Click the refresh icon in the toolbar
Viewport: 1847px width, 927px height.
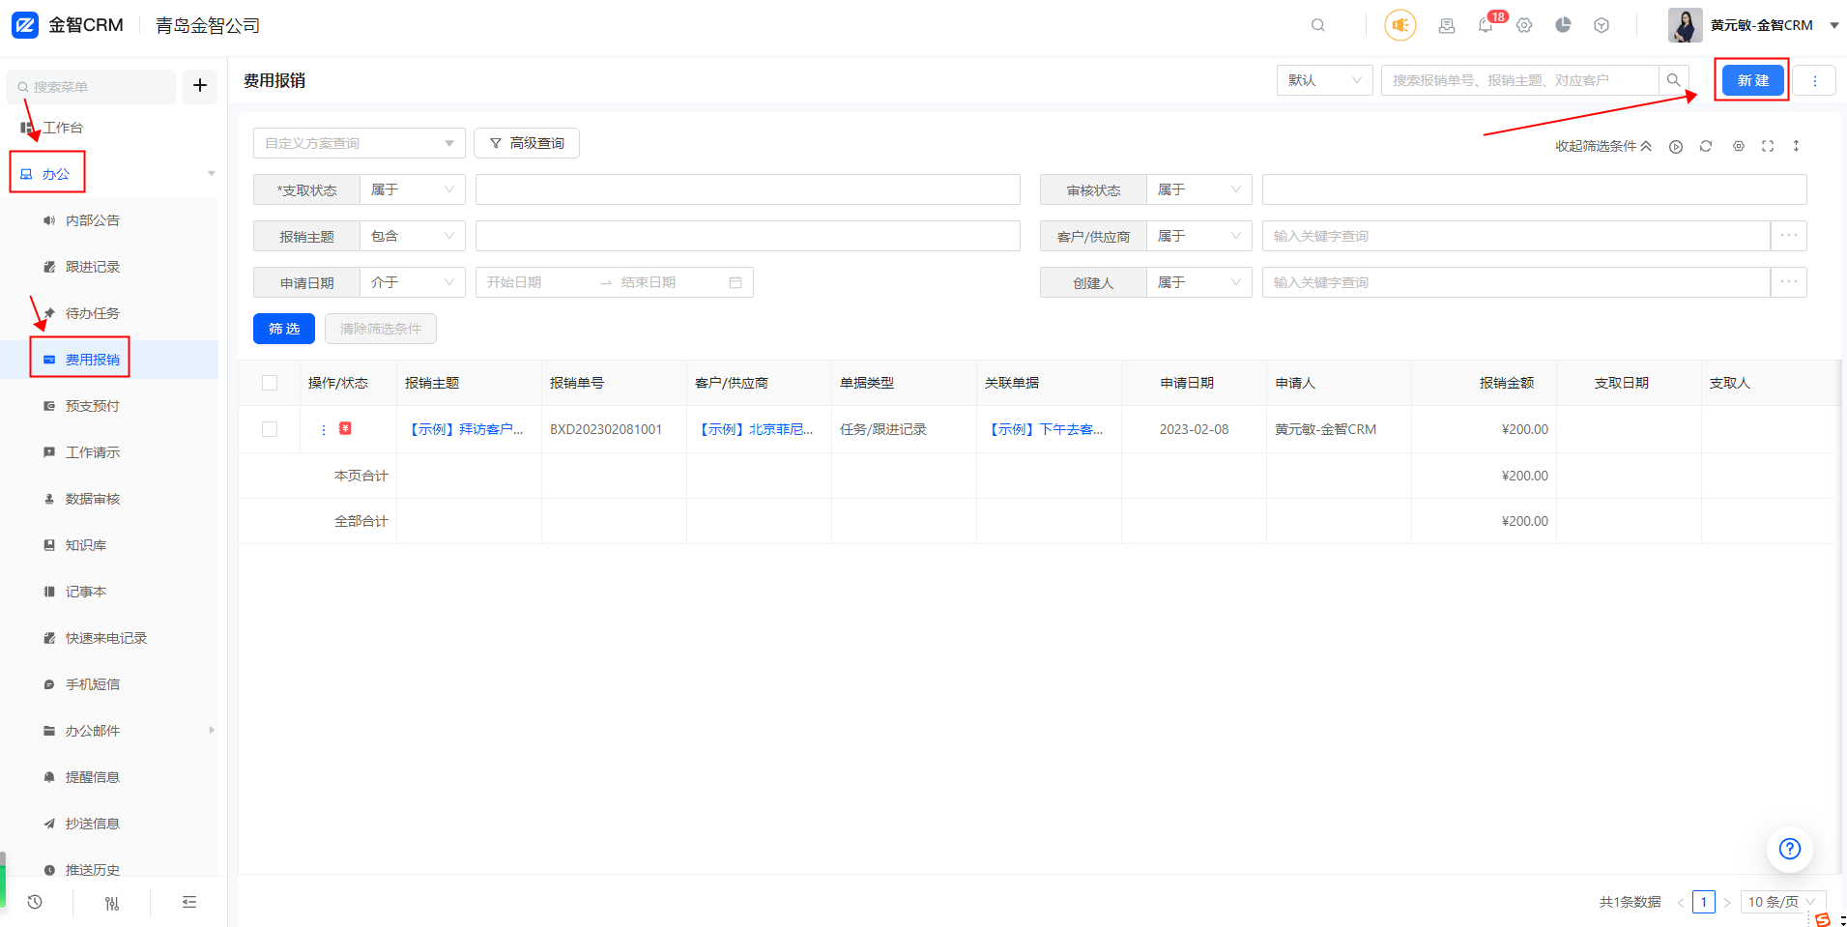(1706, 146)
